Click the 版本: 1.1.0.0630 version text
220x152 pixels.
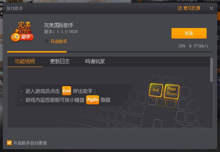[x=61, y=32]
